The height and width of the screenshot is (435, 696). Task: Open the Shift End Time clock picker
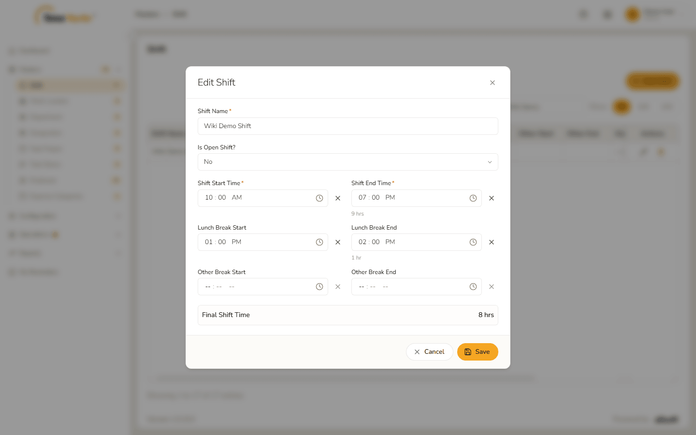click(473, 198)
